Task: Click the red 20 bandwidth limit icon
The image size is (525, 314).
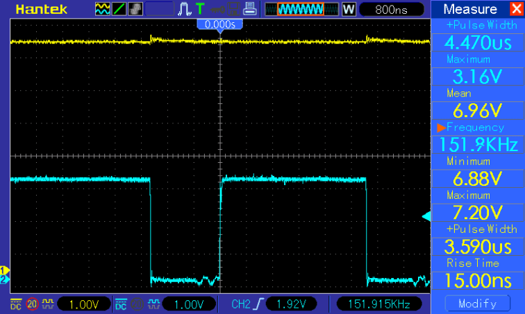Action: point(32,304)
